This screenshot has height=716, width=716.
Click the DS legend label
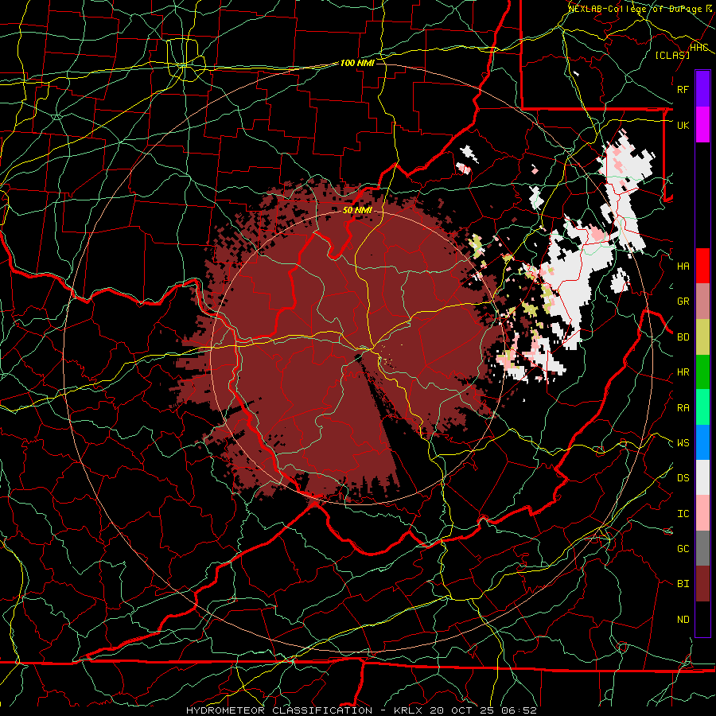pos(683,478)
